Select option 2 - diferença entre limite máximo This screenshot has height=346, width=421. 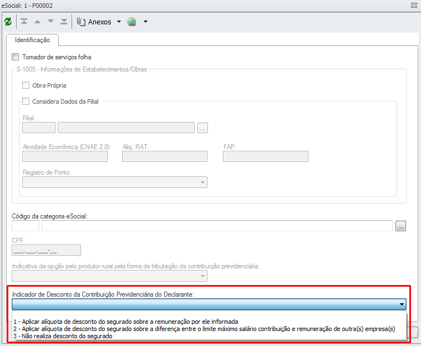point(210,329)
